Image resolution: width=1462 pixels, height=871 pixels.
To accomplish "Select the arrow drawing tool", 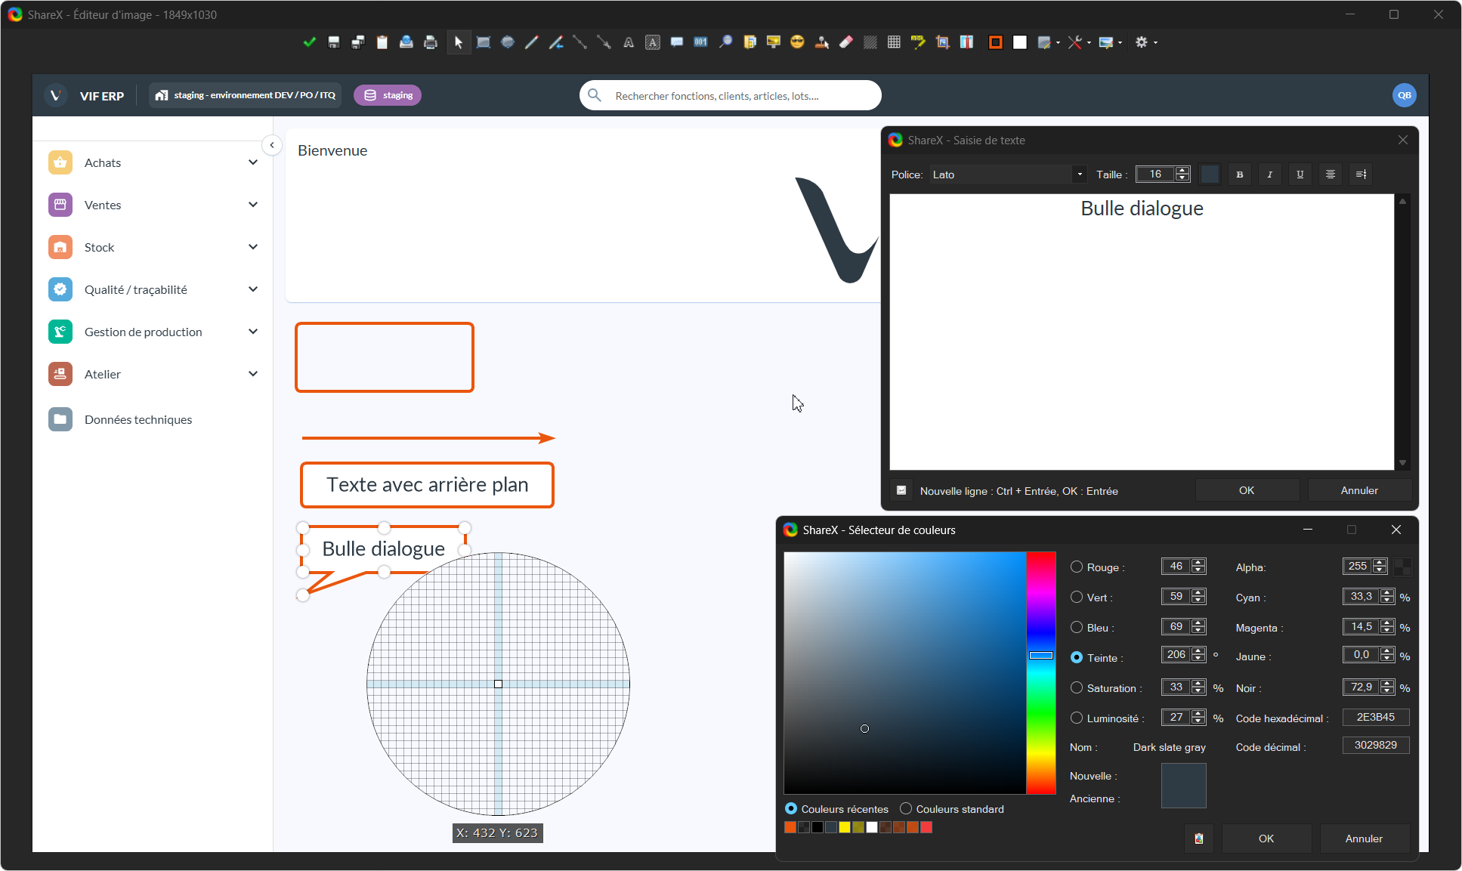I will pos(604,42).
